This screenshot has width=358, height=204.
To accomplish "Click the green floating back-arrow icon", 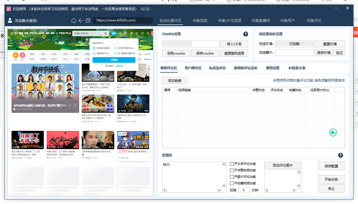I will click(333, 133).
